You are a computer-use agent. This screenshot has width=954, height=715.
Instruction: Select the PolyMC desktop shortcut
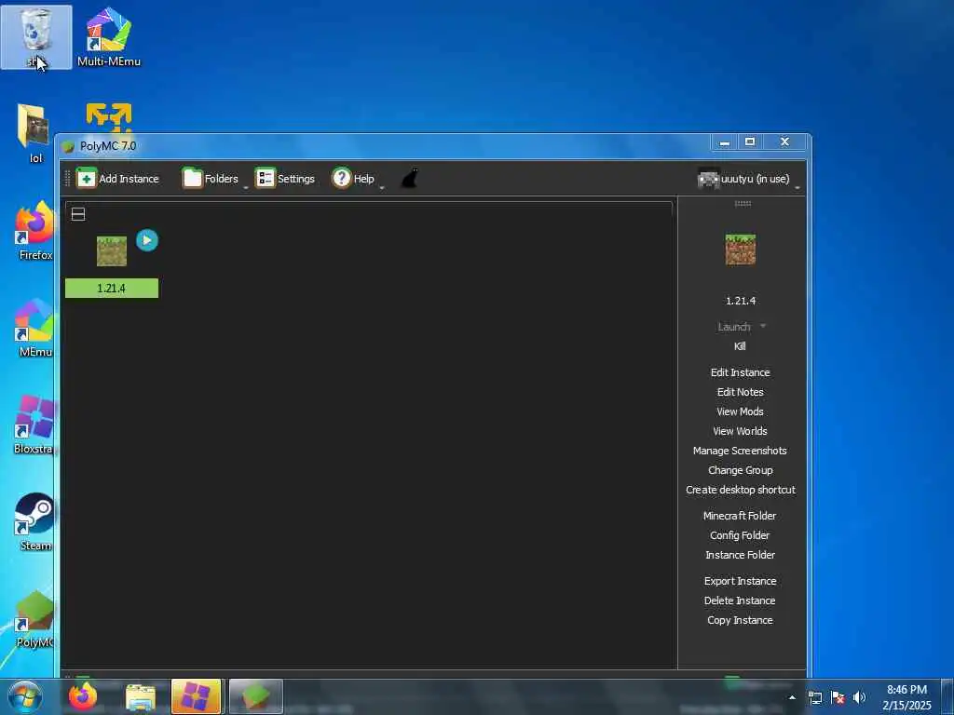[x=34, y=619]
